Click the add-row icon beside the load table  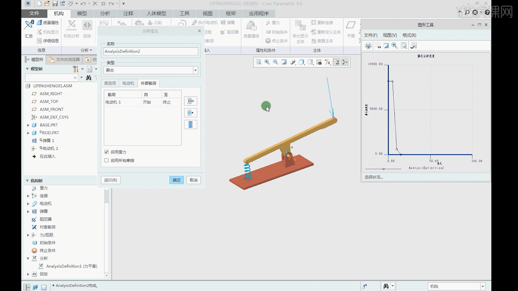tap(190, 101)
